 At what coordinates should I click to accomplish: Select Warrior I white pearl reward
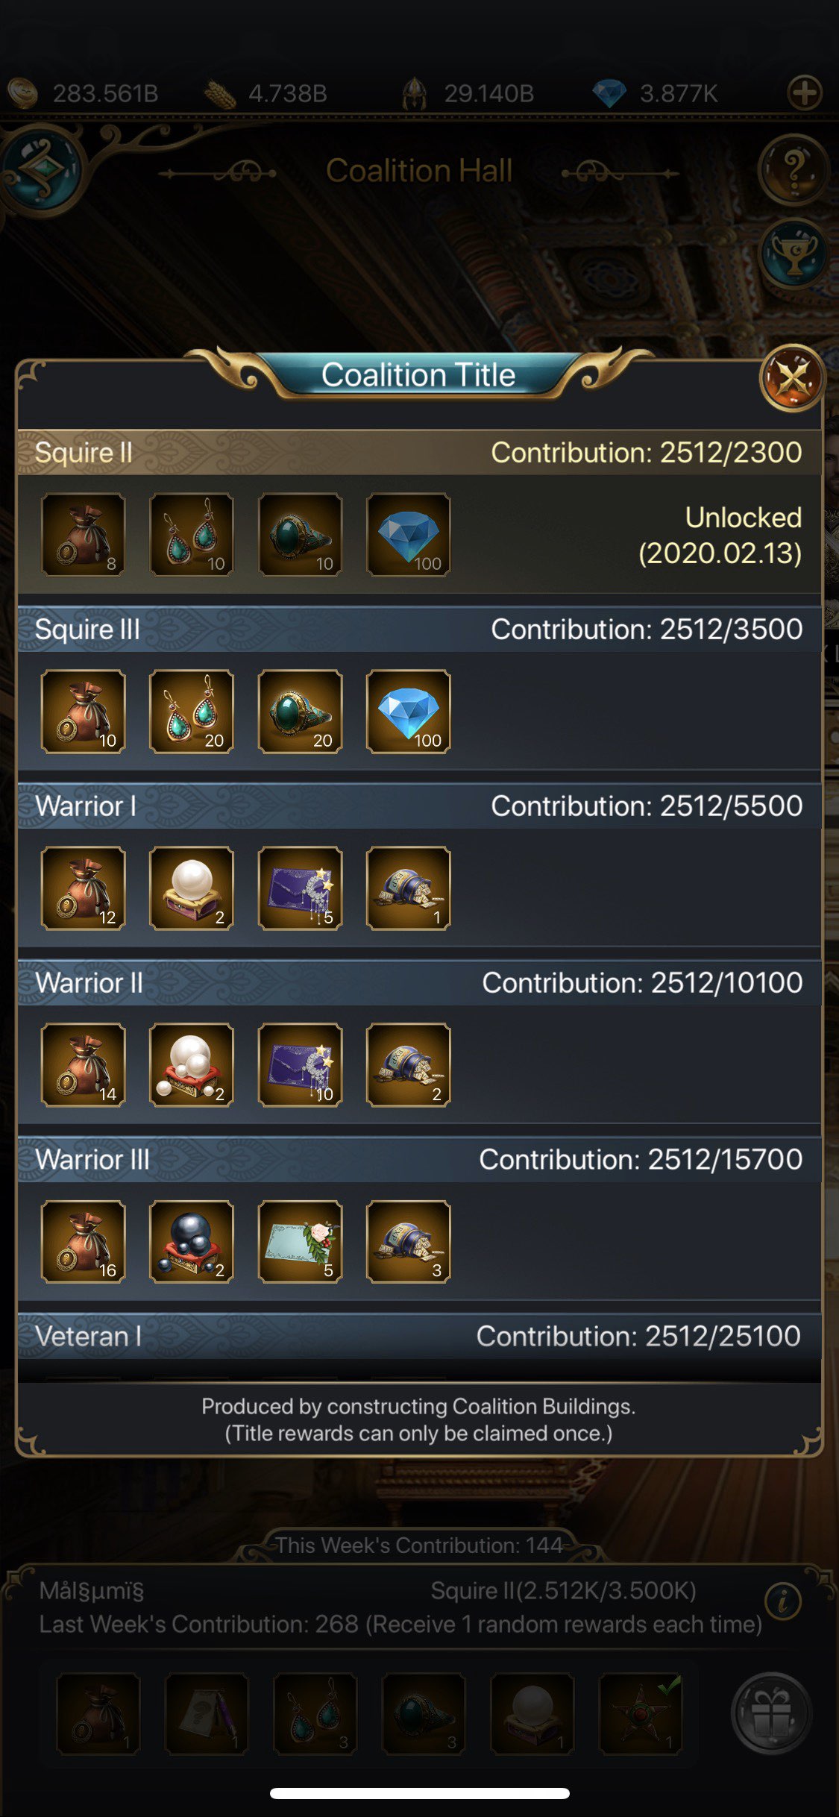pos(192,888)
